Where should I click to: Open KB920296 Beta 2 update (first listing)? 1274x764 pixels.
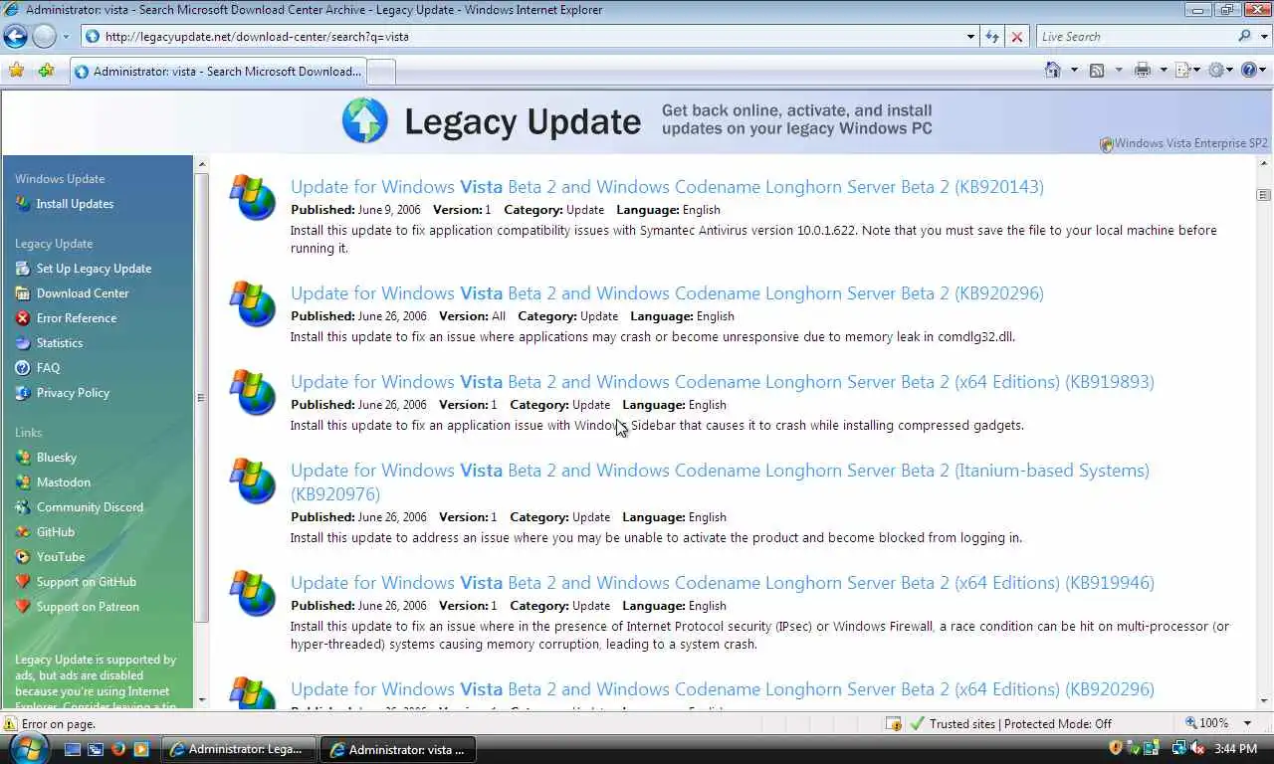(x=667, y=293)
